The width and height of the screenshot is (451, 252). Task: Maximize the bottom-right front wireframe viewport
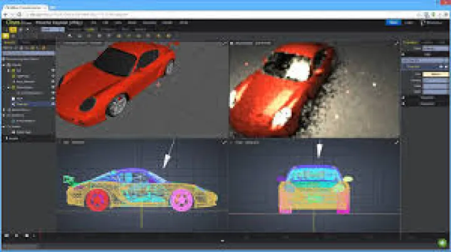click(395, 143)
